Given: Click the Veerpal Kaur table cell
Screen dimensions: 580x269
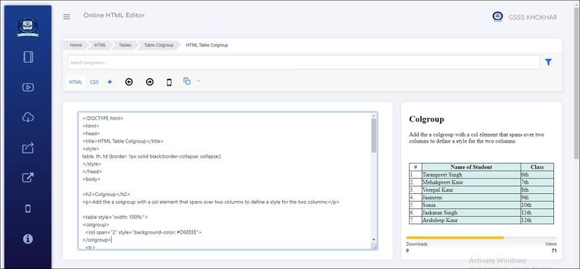Looking at the screenshot, I should point(471,189).
